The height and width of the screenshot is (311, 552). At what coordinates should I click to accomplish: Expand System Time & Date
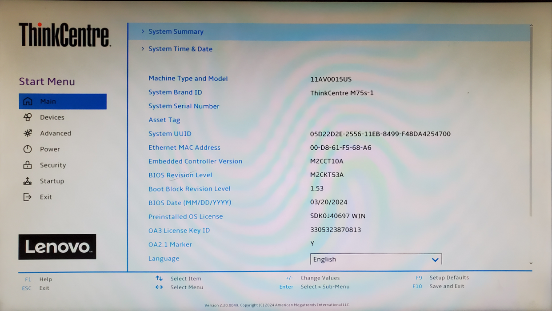point(180,49)
